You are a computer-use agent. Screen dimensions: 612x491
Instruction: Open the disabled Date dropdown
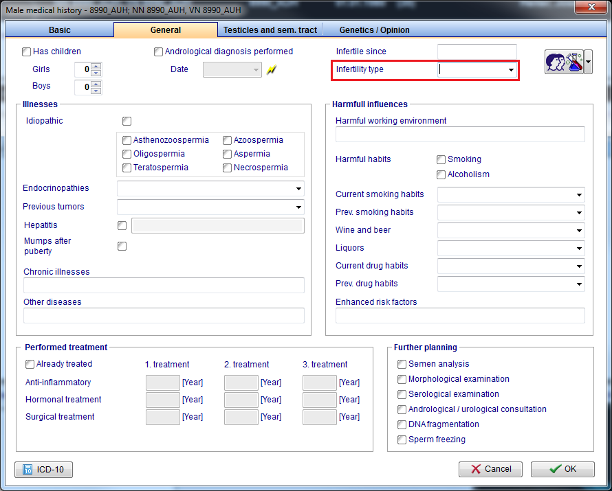click(x=256, y=70)
